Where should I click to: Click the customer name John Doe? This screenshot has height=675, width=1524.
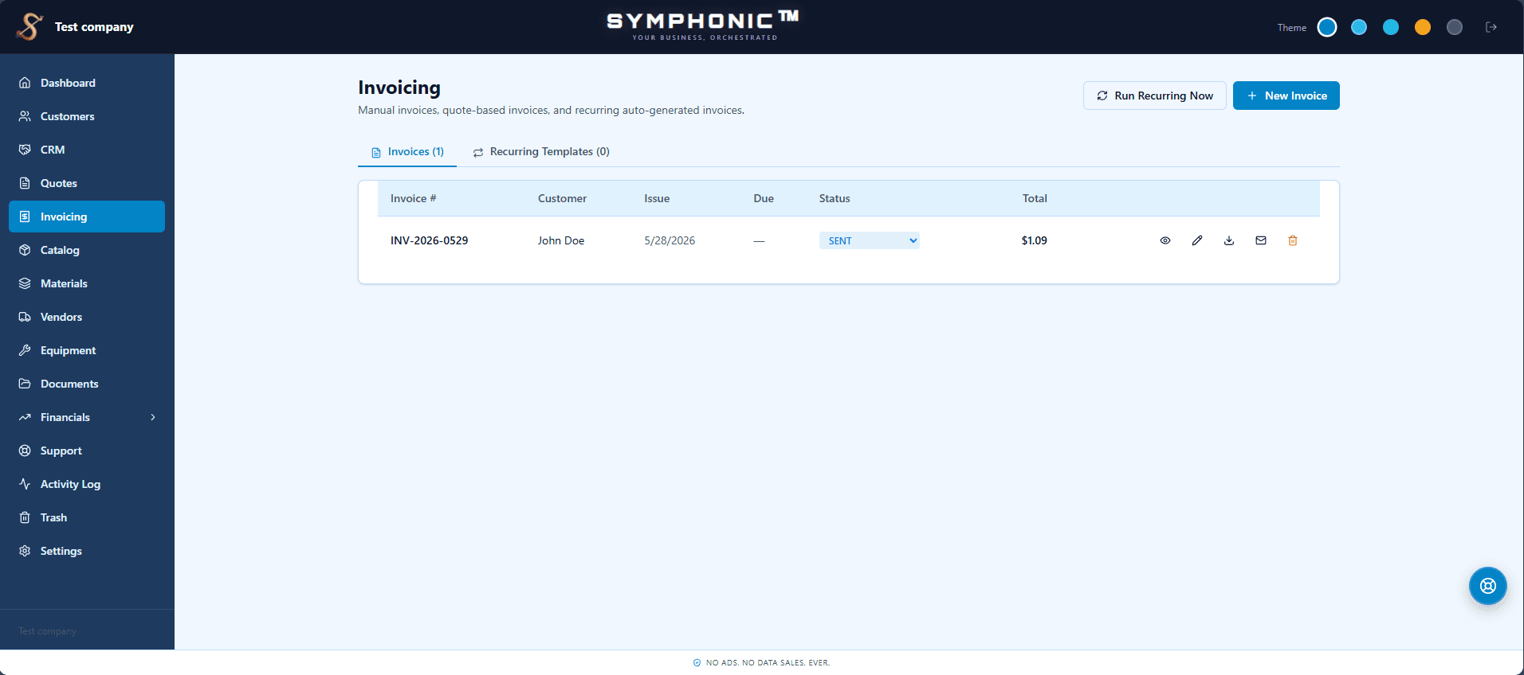pyautogui.click(x=561, y=240)
